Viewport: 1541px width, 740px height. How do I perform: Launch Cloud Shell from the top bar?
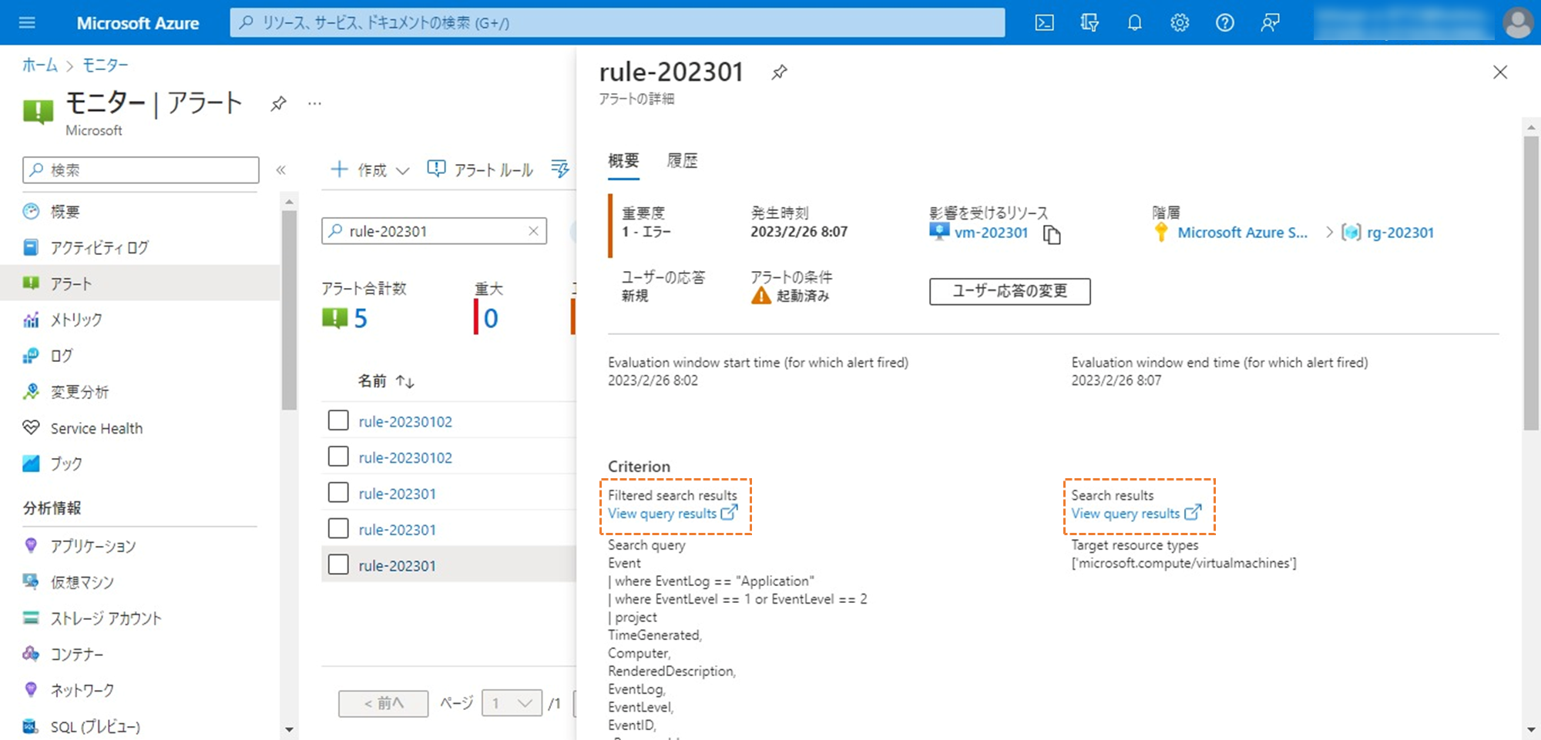point(1044,22)
